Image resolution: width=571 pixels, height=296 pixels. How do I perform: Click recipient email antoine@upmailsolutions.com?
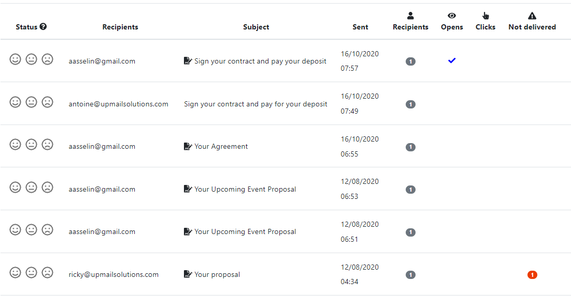118,104
